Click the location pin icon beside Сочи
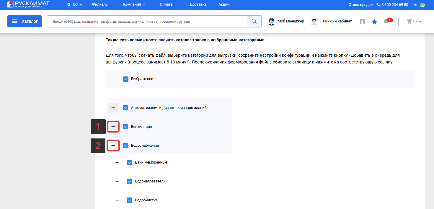This screenshot has height=209, width=434. coord(68,5)
